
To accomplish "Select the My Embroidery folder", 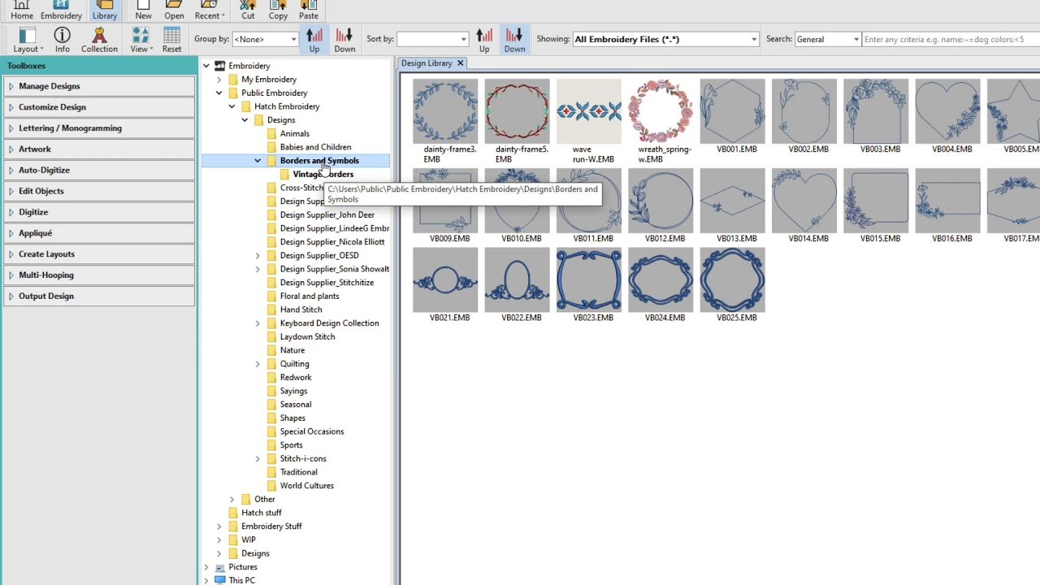I will tap(269, 80).
